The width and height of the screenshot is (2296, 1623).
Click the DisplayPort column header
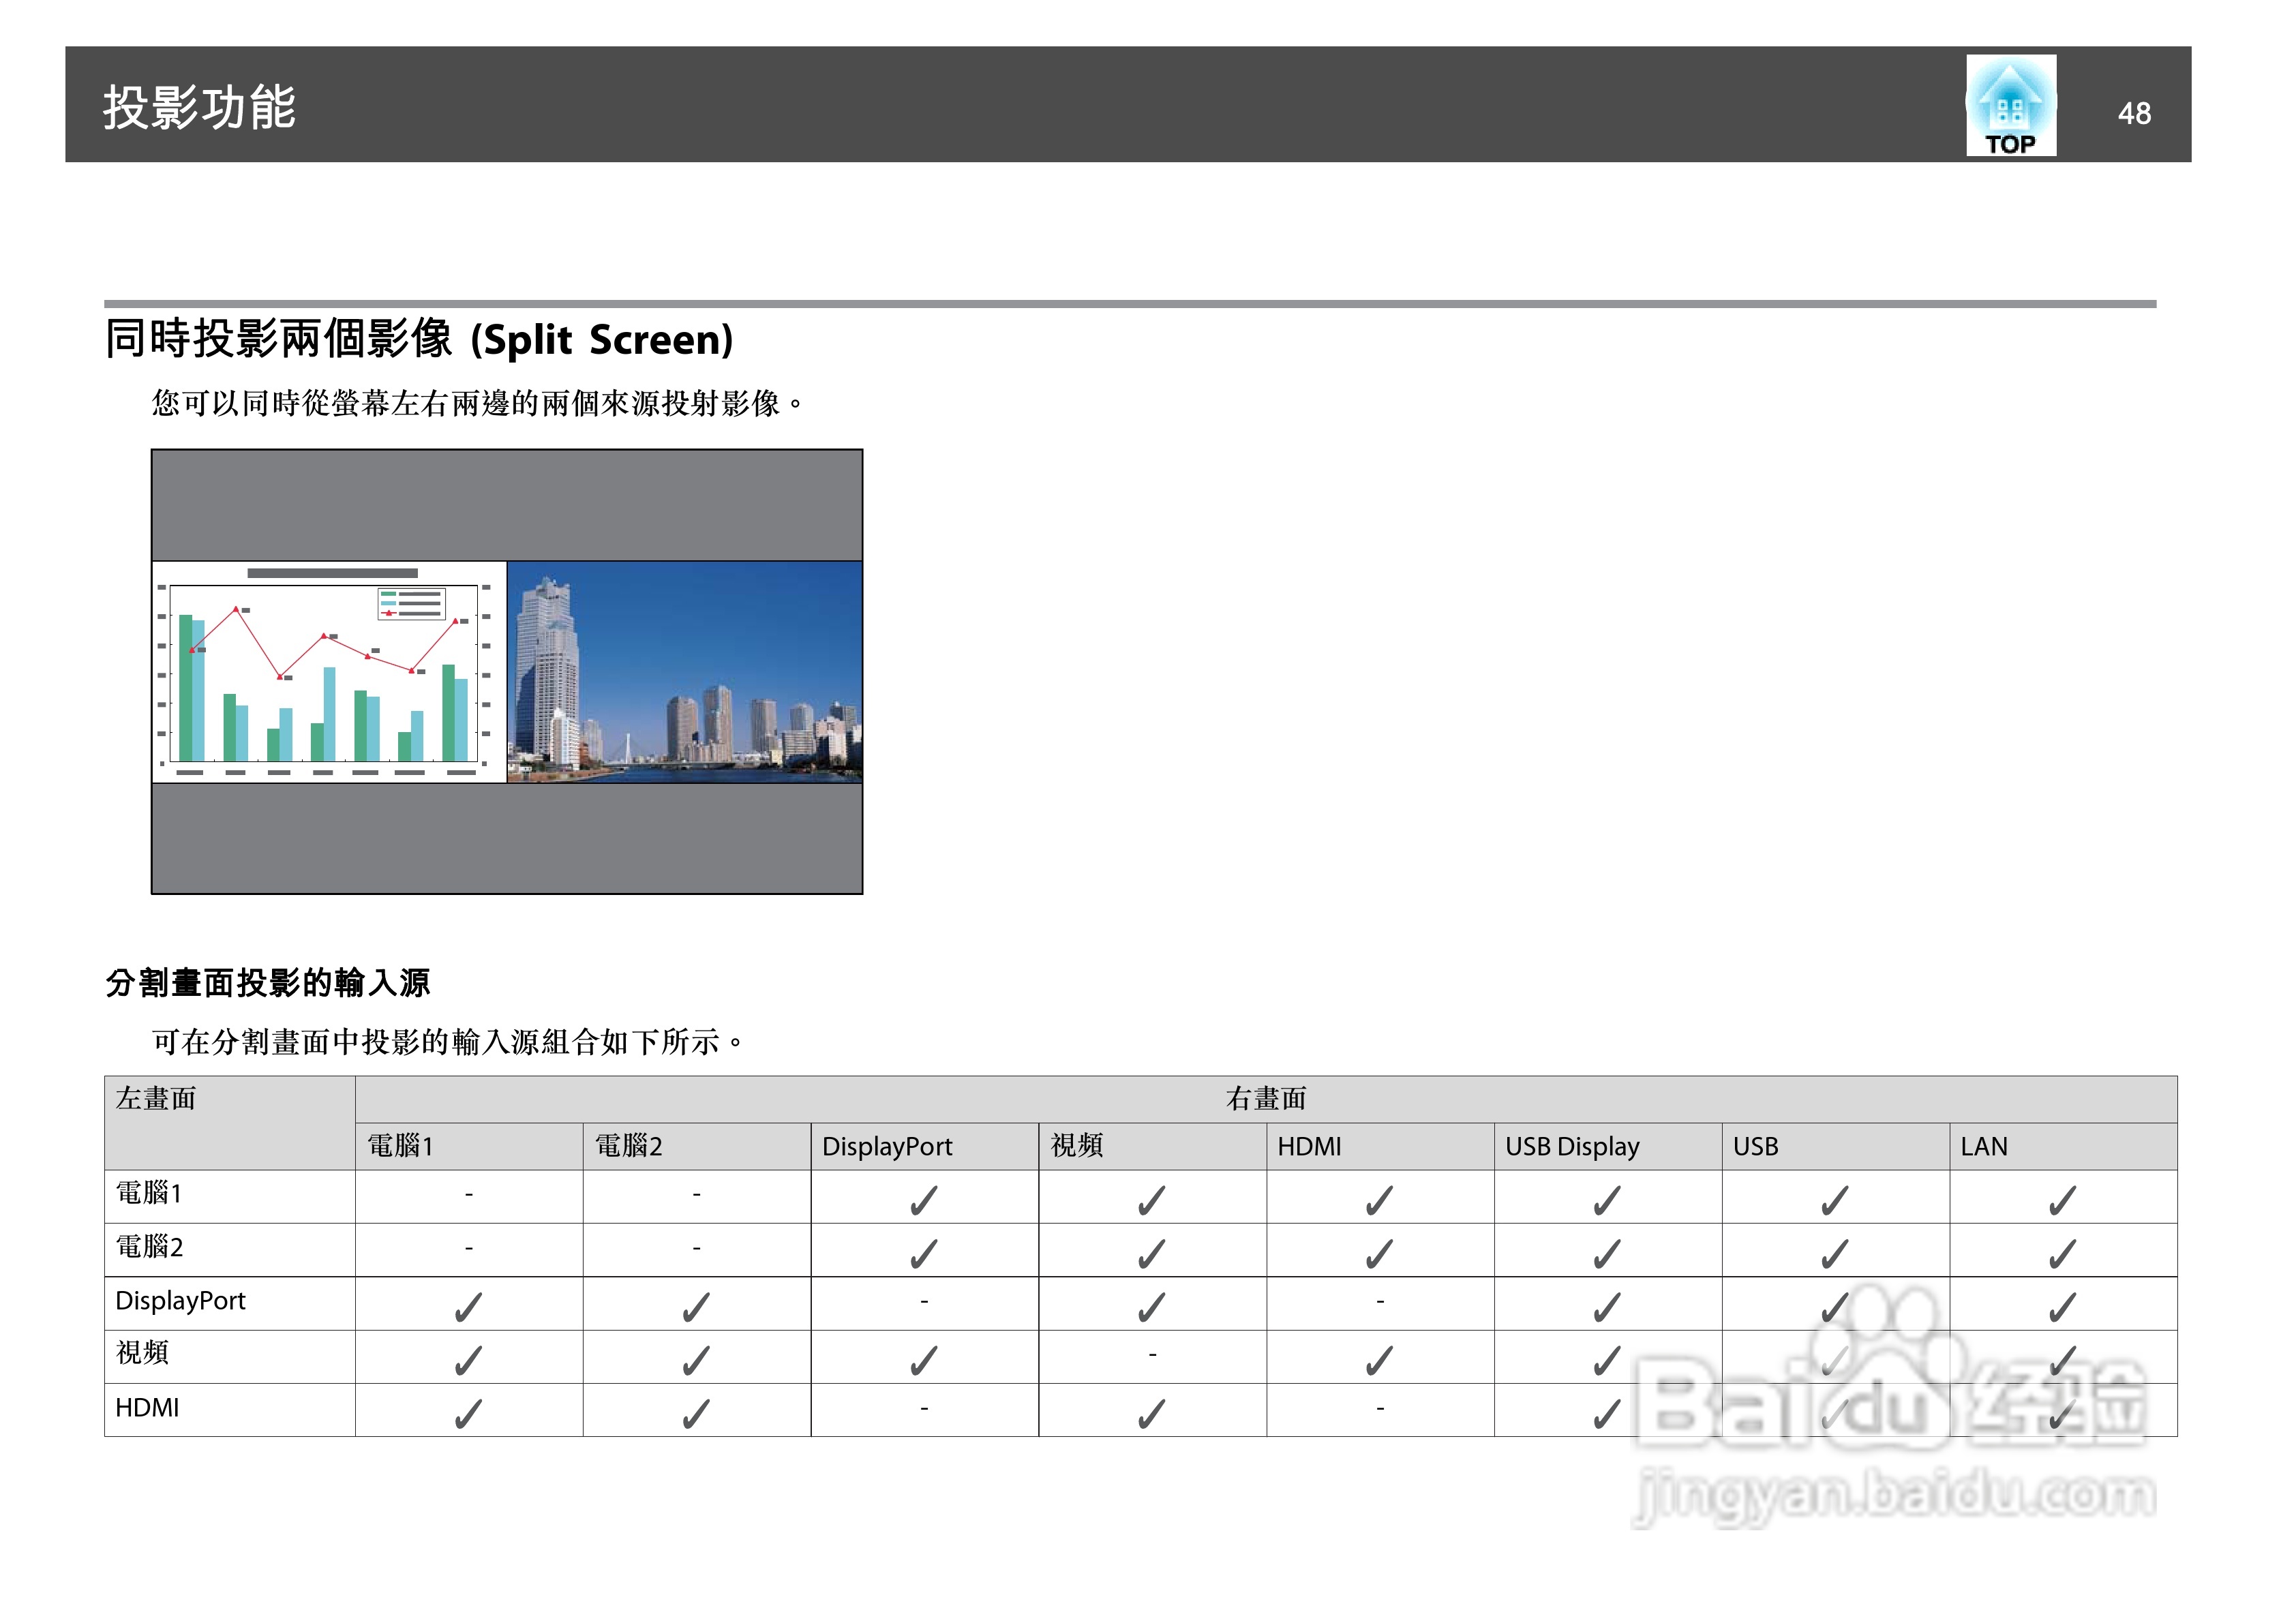(887, 1146)
